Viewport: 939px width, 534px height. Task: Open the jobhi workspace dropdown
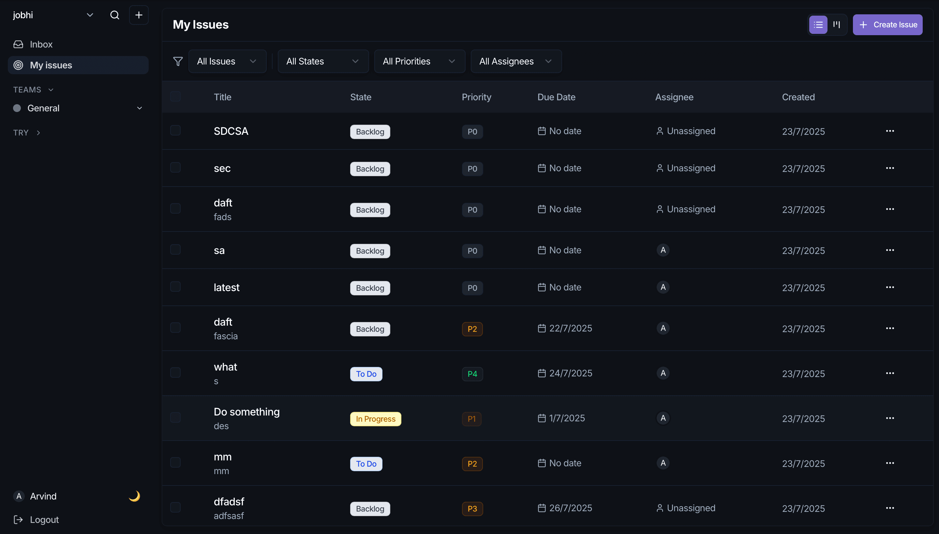[90, 15]
